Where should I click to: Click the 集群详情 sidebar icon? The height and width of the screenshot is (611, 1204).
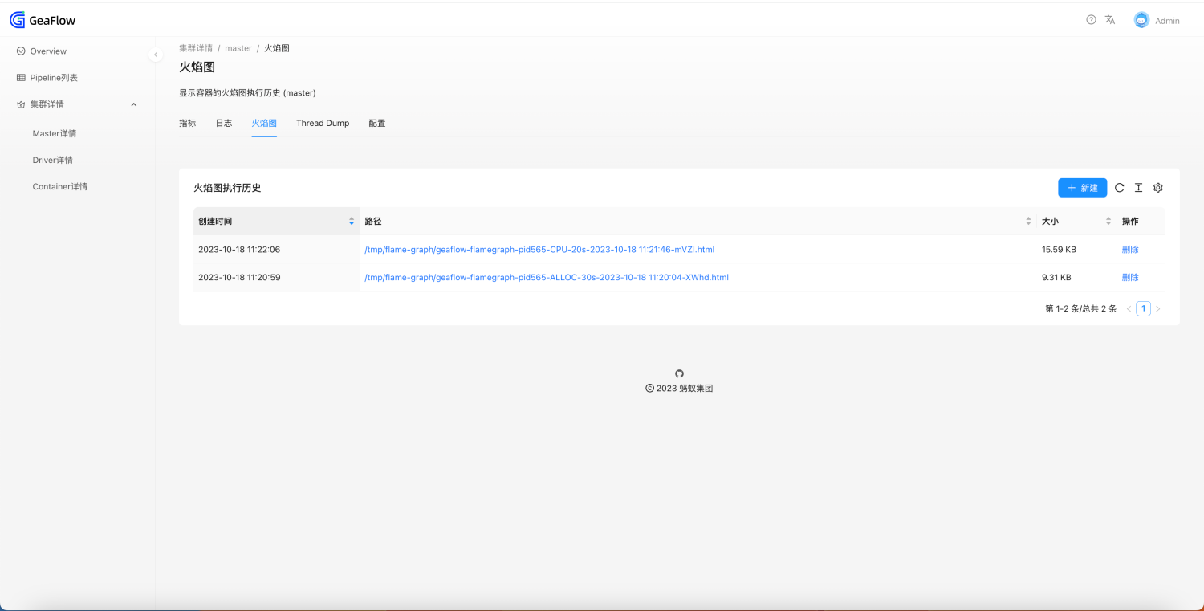point(19,104)
